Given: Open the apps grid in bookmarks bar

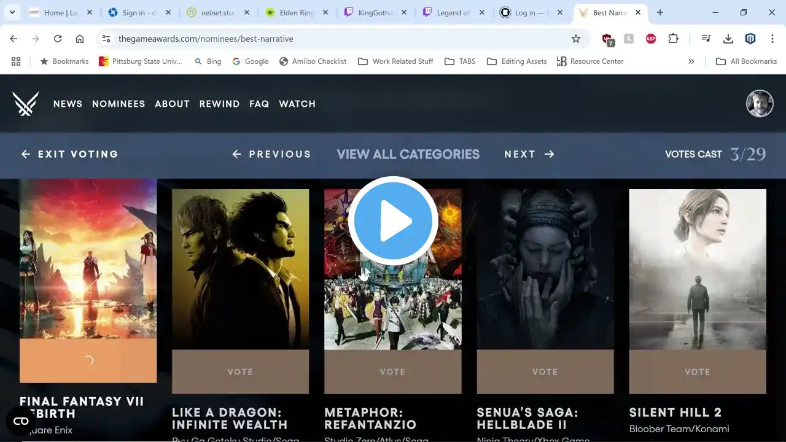Looking at the screenshot, I should tap(16, 61).
